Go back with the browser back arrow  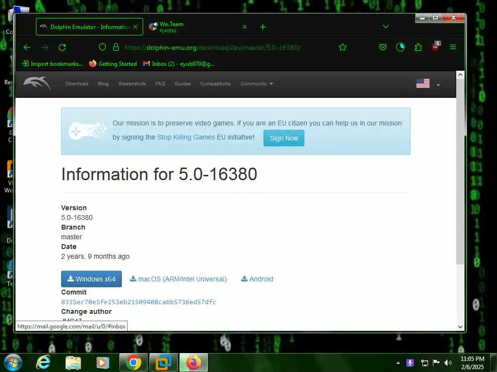click(27, 47)
